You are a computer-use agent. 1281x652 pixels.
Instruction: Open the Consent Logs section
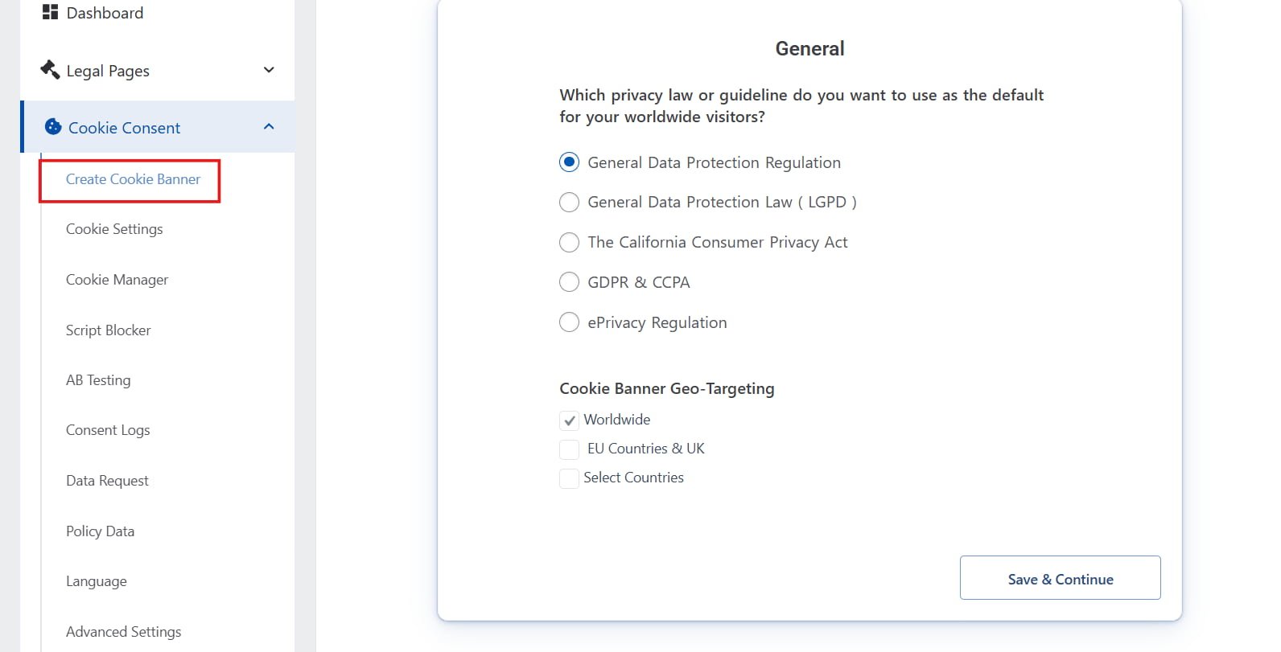pyautogui.click(x=108, y=430)
